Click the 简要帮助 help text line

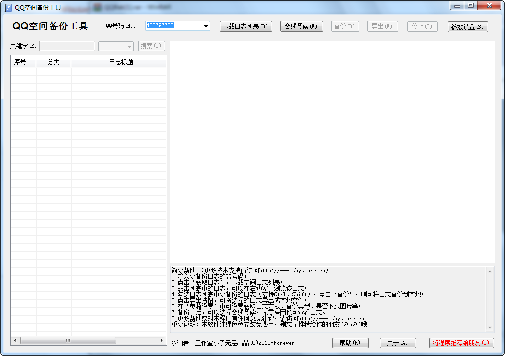(249, 270)
